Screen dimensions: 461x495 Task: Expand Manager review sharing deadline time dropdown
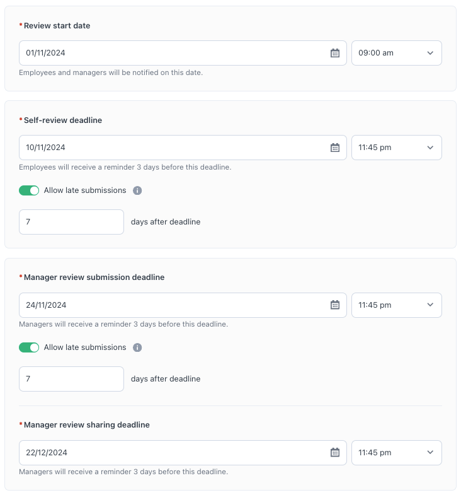coord(396,452)
